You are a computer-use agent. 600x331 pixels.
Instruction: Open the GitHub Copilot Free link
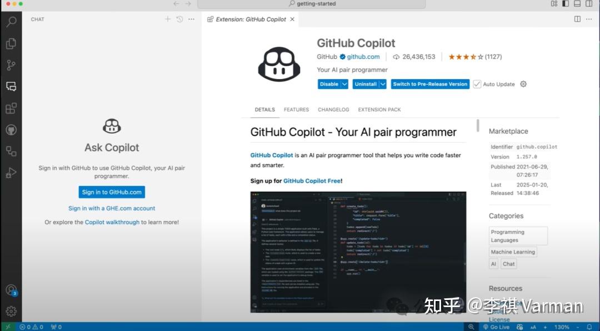(312, 181)
